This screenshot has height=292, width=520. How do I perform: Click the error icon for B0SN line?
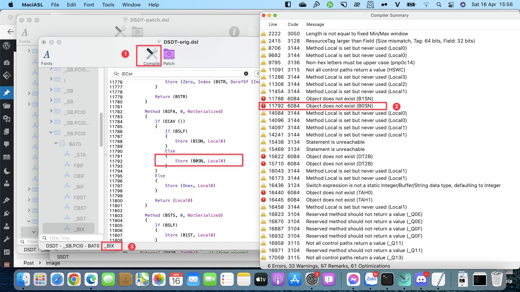(x=263, y=106)
